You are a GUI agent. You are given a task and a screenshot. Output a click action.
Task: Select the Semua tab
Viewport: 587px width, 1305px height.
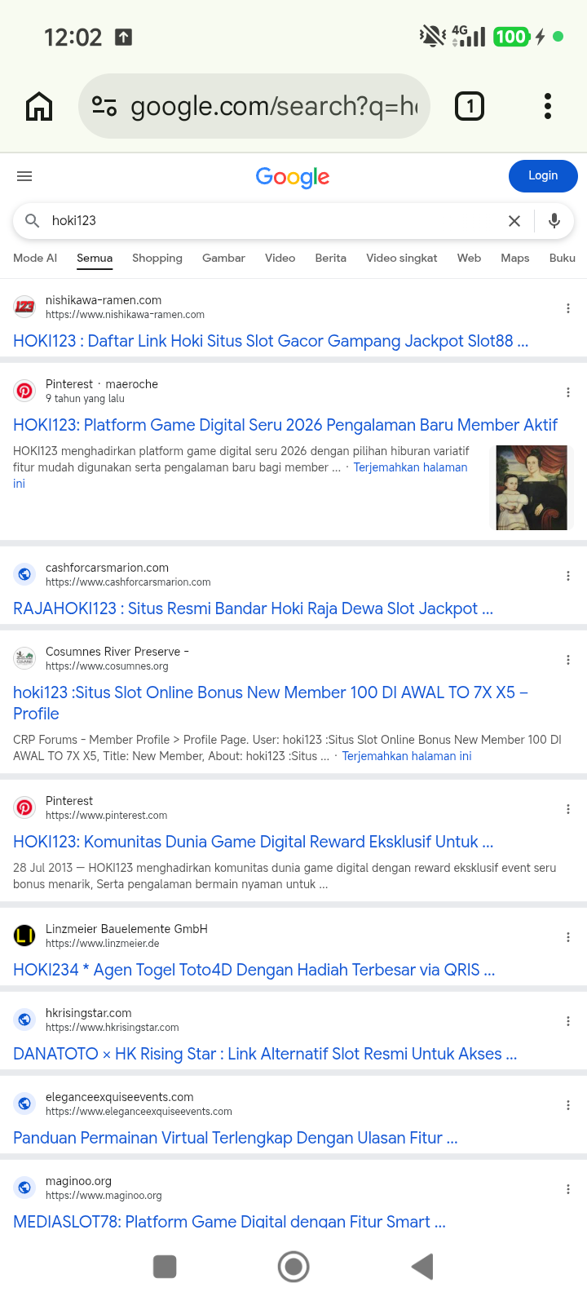tap(95, 258)
